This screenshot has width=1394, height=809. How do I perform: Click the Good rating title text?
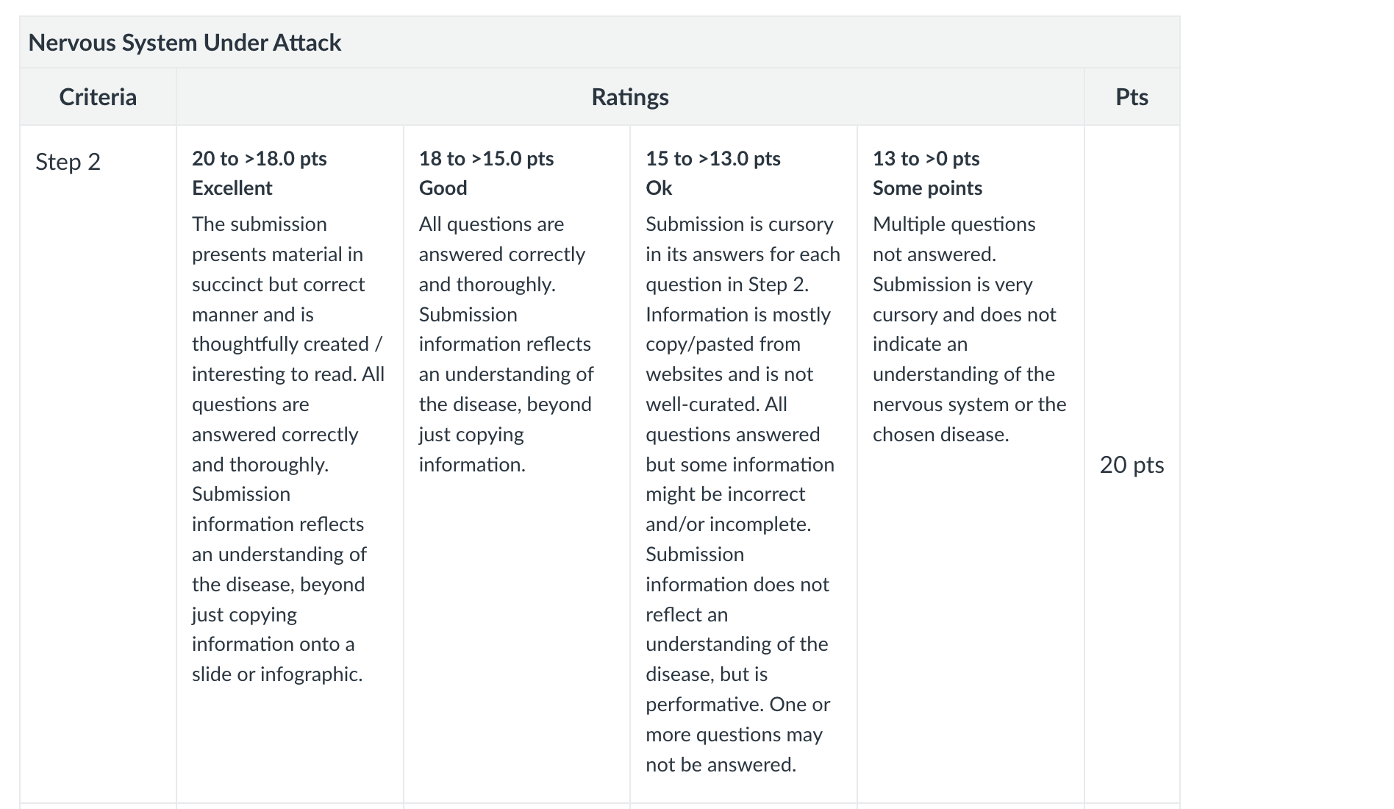443,188
